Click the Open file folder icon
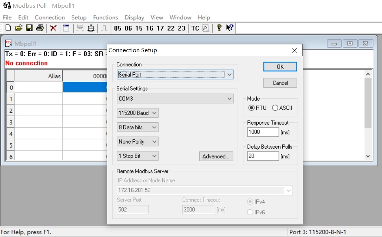This screenshot has width=382, height=237. (x=19, y=28)
